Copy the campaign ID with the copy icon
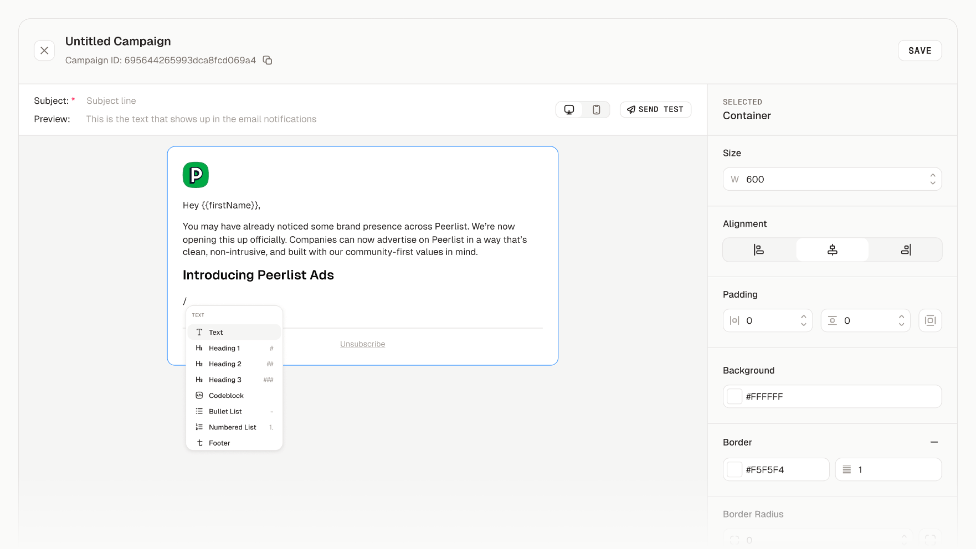This screenshot has height=549, width=976. (267, 60)
